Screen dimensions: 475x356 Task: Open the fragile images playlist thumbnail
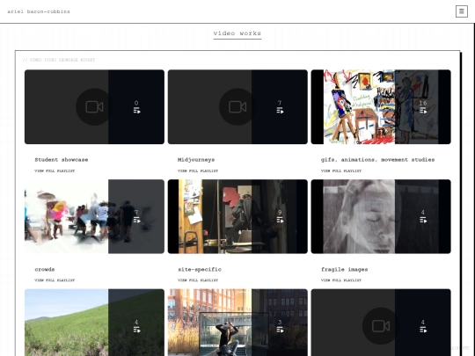pyautogui.click(x=381, y=216)
